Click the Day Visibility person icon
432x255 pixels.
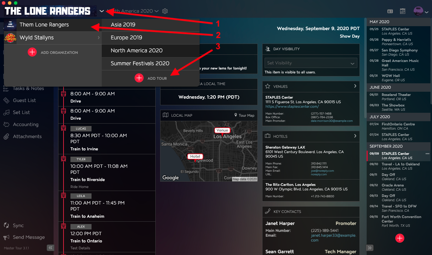coord(268,49)
